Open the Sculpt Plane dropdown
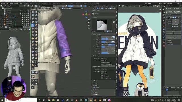This screenshot has height=102, width=182. click(108, 69)
